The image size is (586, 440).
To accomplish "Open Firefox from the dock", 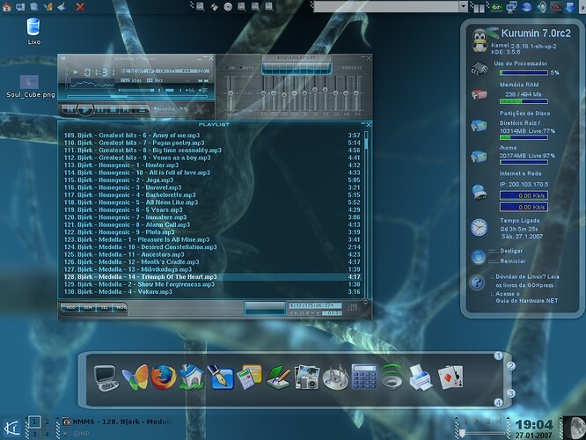I will click(x=163, y=378).
